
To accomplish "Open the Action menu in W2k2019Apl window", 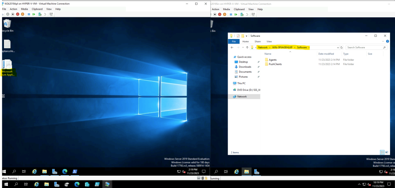I will click(14, 9).
